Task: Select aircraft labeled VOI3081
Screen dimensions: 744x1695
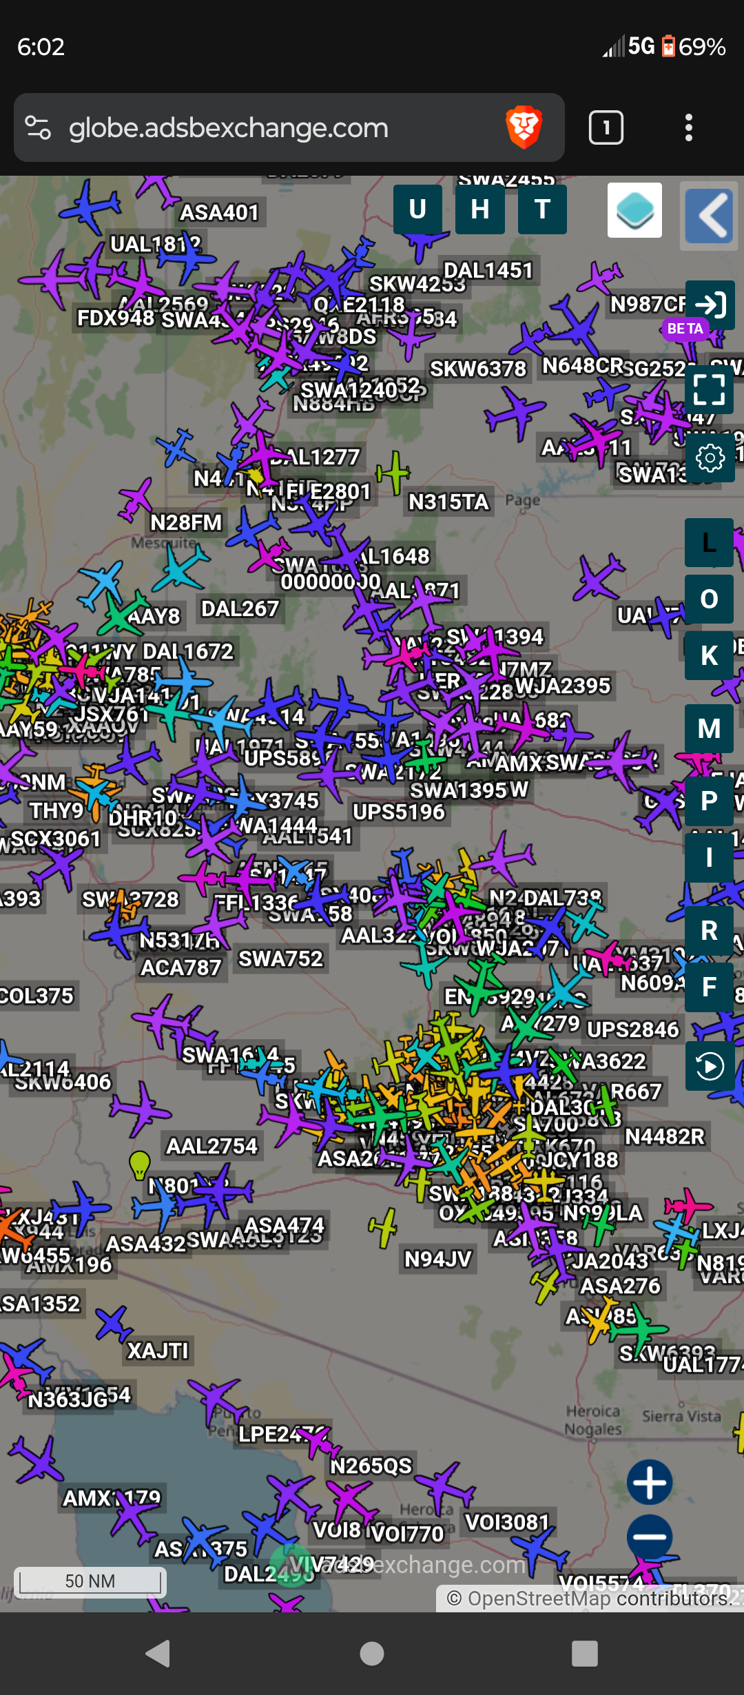Action: (508, 1522)
